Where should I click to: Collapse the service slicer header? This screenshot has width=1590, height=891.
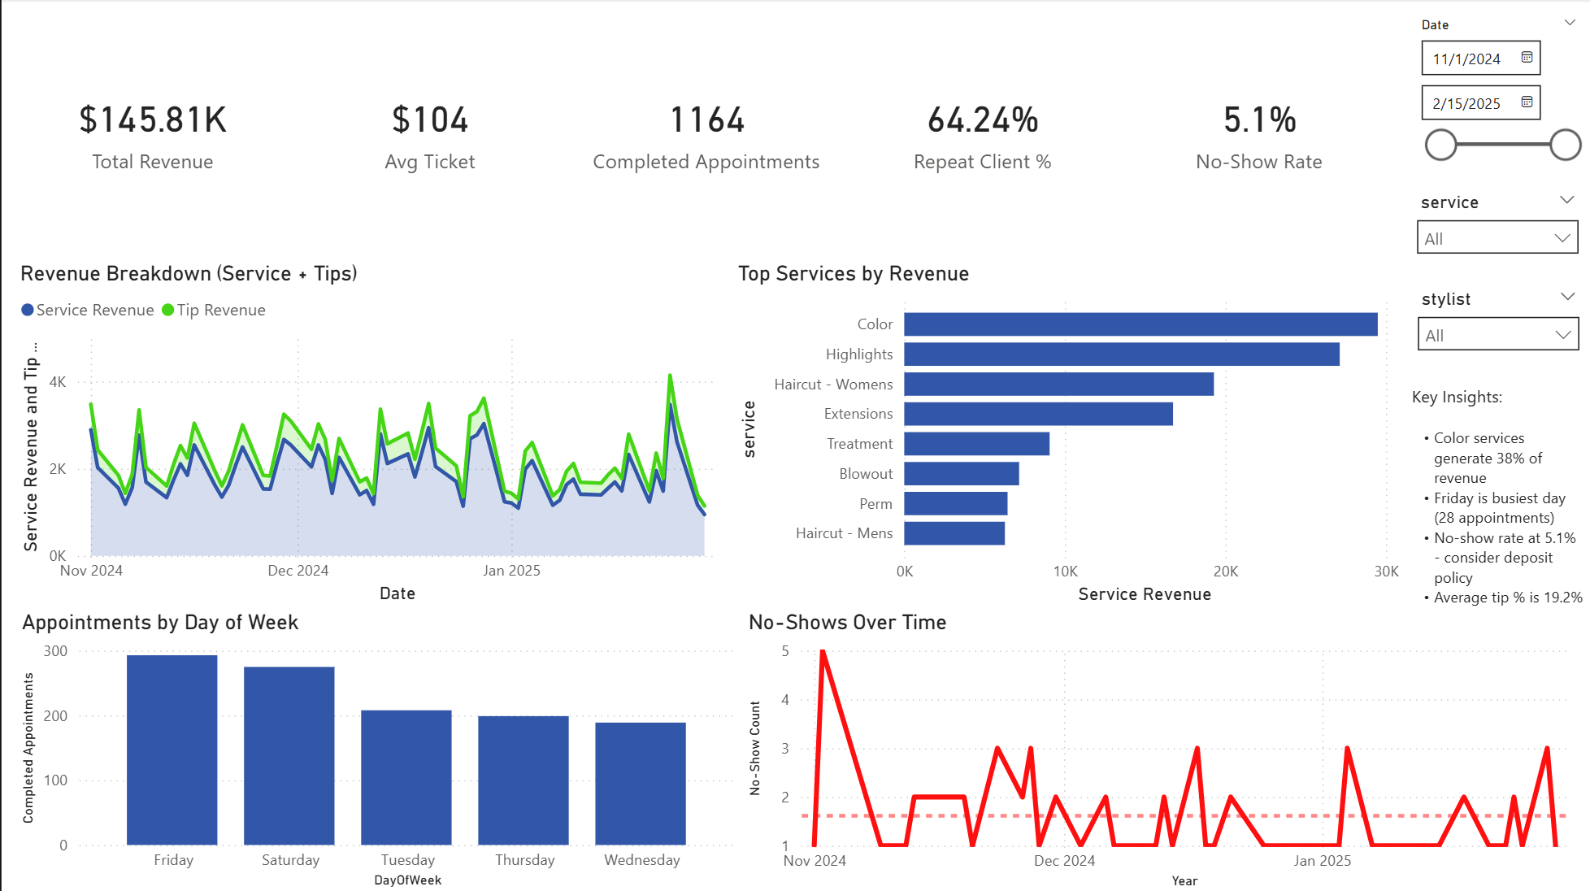point(1566,200)
